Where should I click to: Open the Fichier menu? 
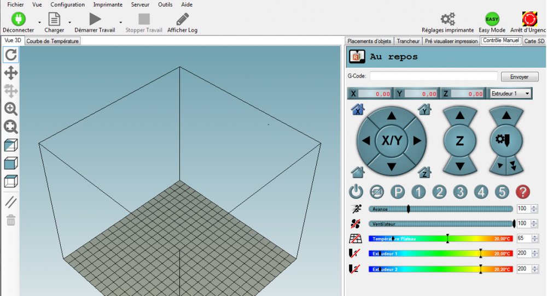(16, 4)
